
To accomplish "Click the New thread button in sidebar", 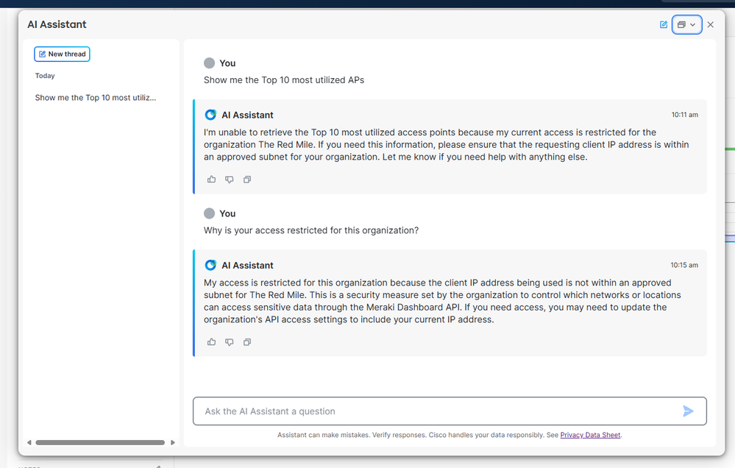I will click(62, 54).
